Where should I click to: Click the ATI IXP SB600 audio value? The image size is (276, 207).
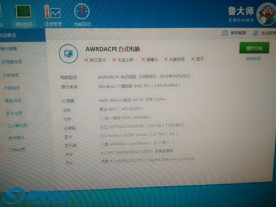[x=137, y=152]
